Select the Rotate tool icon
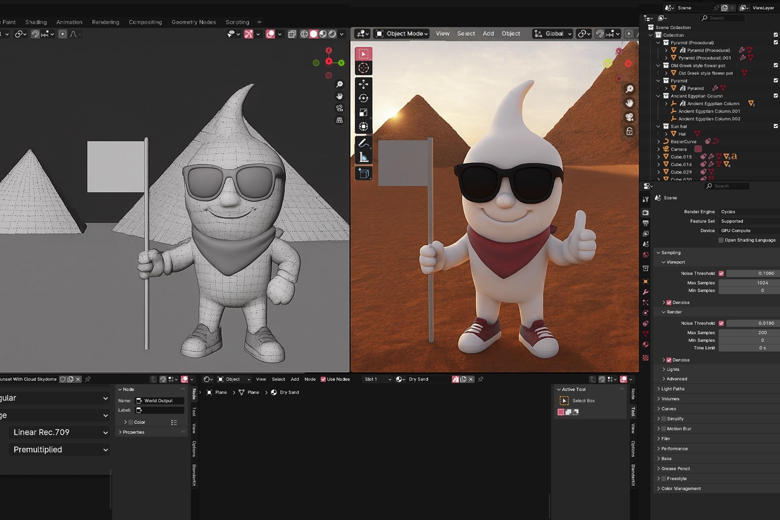 point(363,99)
